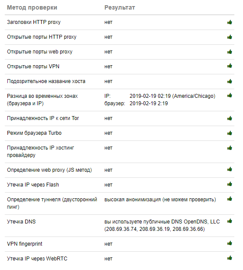The width and height of the screenshot is (243, 270).
Task: Click thumbs-up icon for Утечка IP через WebRTC
Action: (230, 258)
